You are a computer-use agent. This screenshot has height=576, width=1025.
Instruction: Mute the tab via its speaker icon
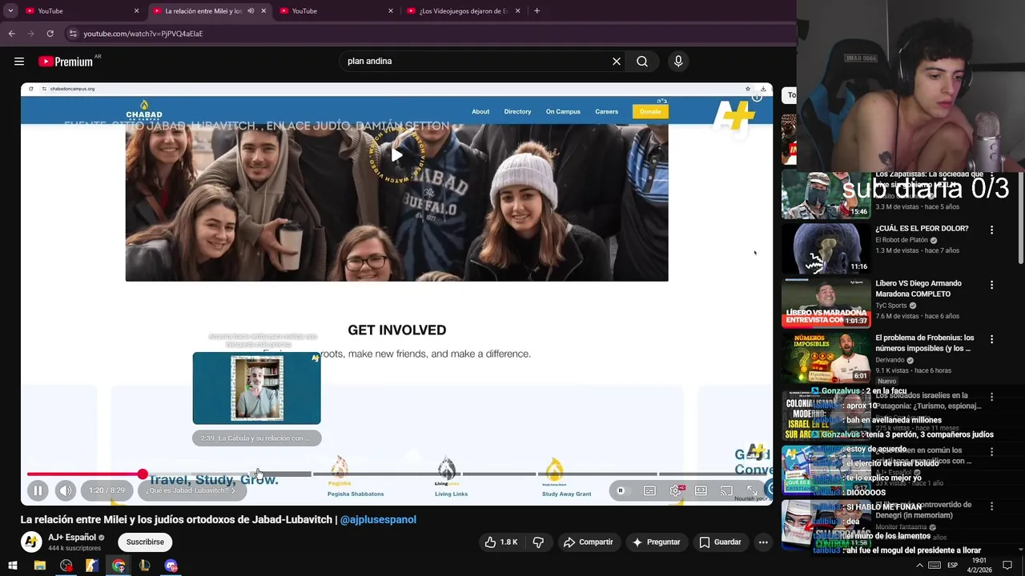[251, 11]
